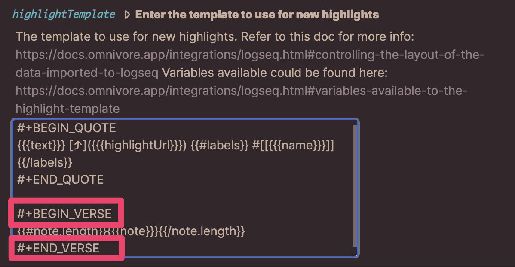This screenshot has height=267, width=515.
Task: Click the highlightTemplate setting key label
Action: point(64,15)
